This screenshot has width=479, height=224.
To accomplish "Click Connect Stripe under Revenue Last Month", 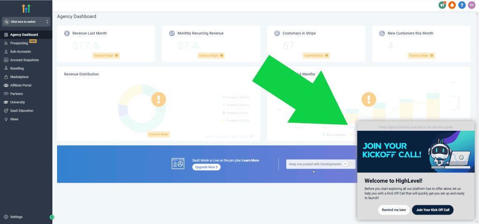I will [106, 55].
